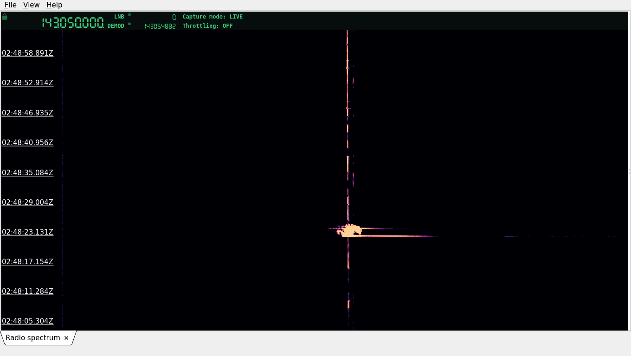Click the bright signal burst in waterfall

tap(350, 230)
